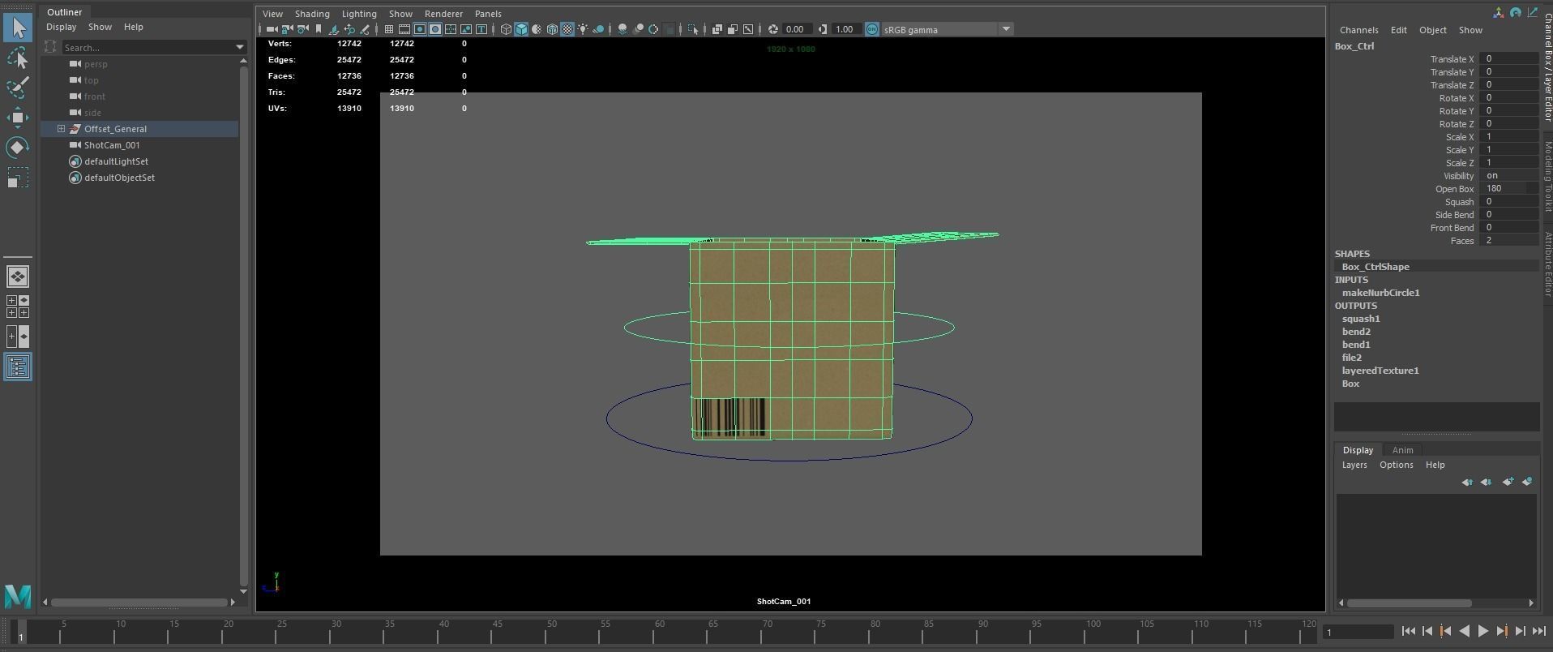Expand the Offset_General node
Viewport: 1553px width, 652px height.
tap(61, 129)
